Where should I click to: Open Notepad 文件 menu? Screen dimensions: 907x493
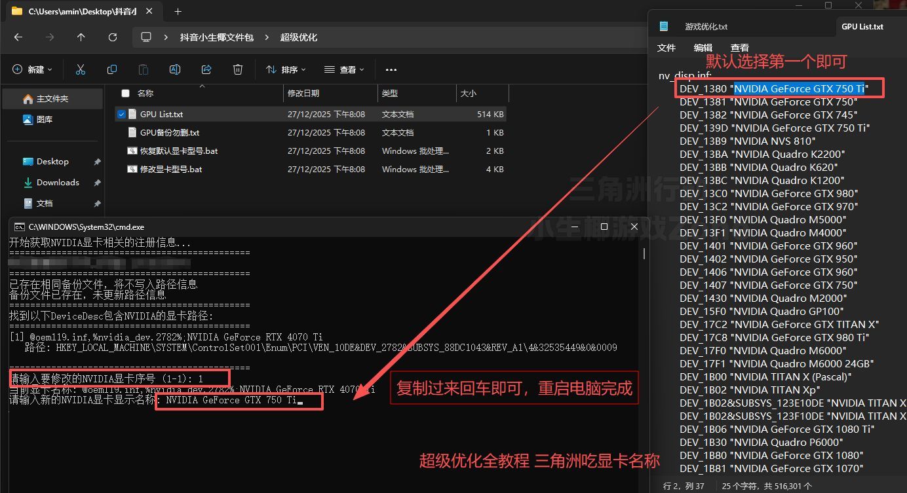[666, 48]
